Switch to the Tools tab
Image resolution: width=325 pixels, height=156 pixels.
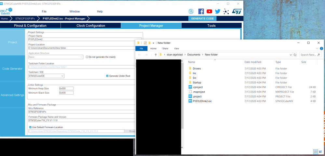click(x=211, y=26)
